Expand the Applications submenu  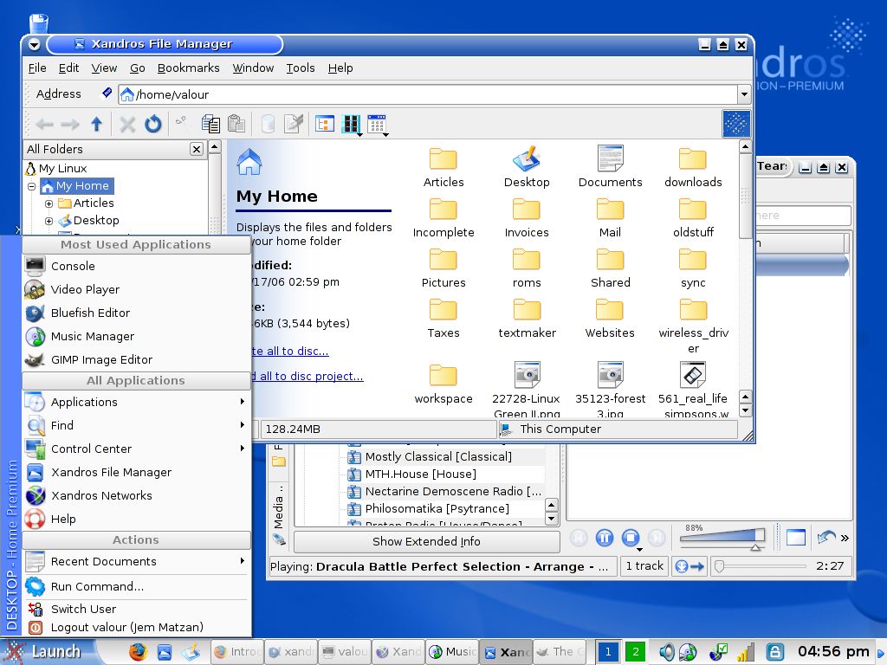point(136,402)
